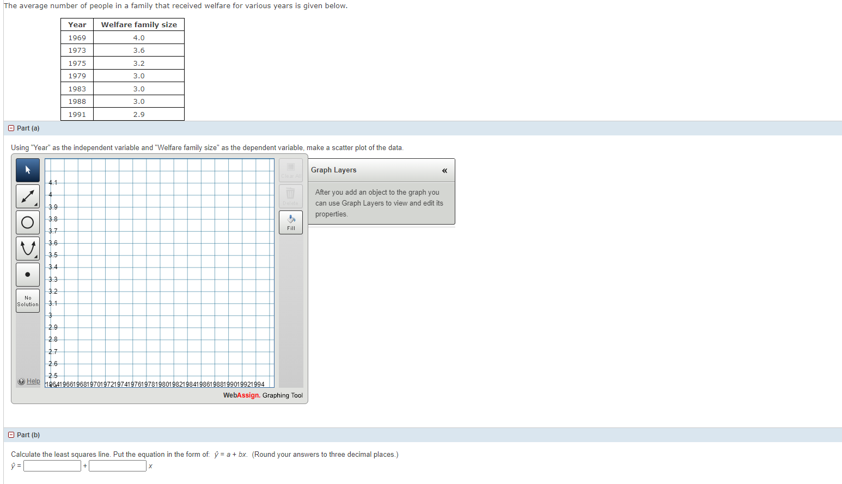
Task: Select the point plotting tool
Action: pos(27,275)
